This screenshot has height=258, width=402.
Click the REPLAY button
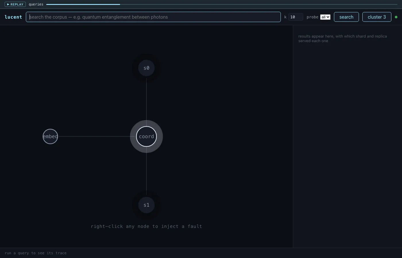pyautogui.click(x=15, y=4)
